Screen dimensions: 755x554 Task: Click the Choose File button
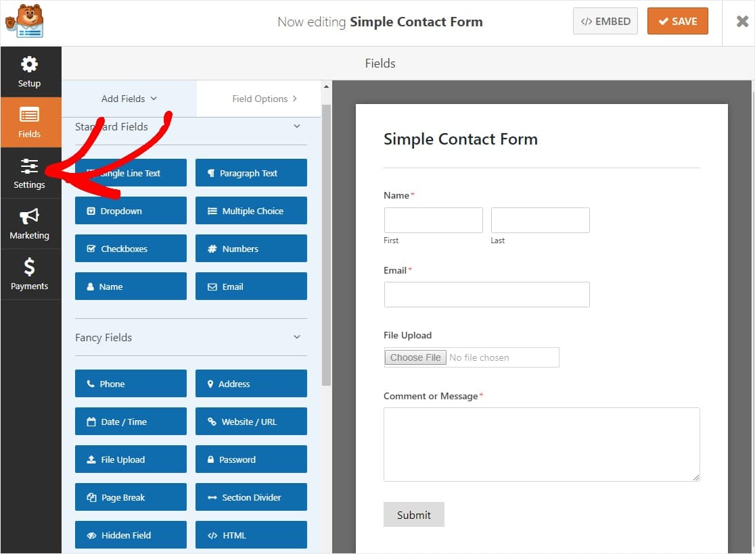click(415, 357)
